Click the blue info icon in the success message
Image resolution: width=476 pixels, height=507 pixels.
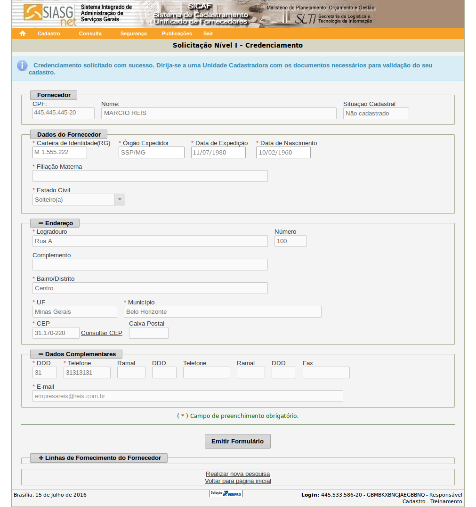tap(22, 65)
